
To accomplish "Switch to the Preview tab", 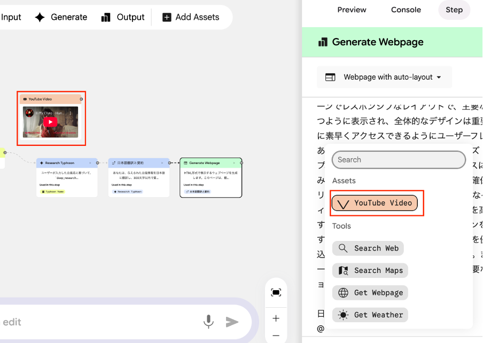I will point(352,10).
